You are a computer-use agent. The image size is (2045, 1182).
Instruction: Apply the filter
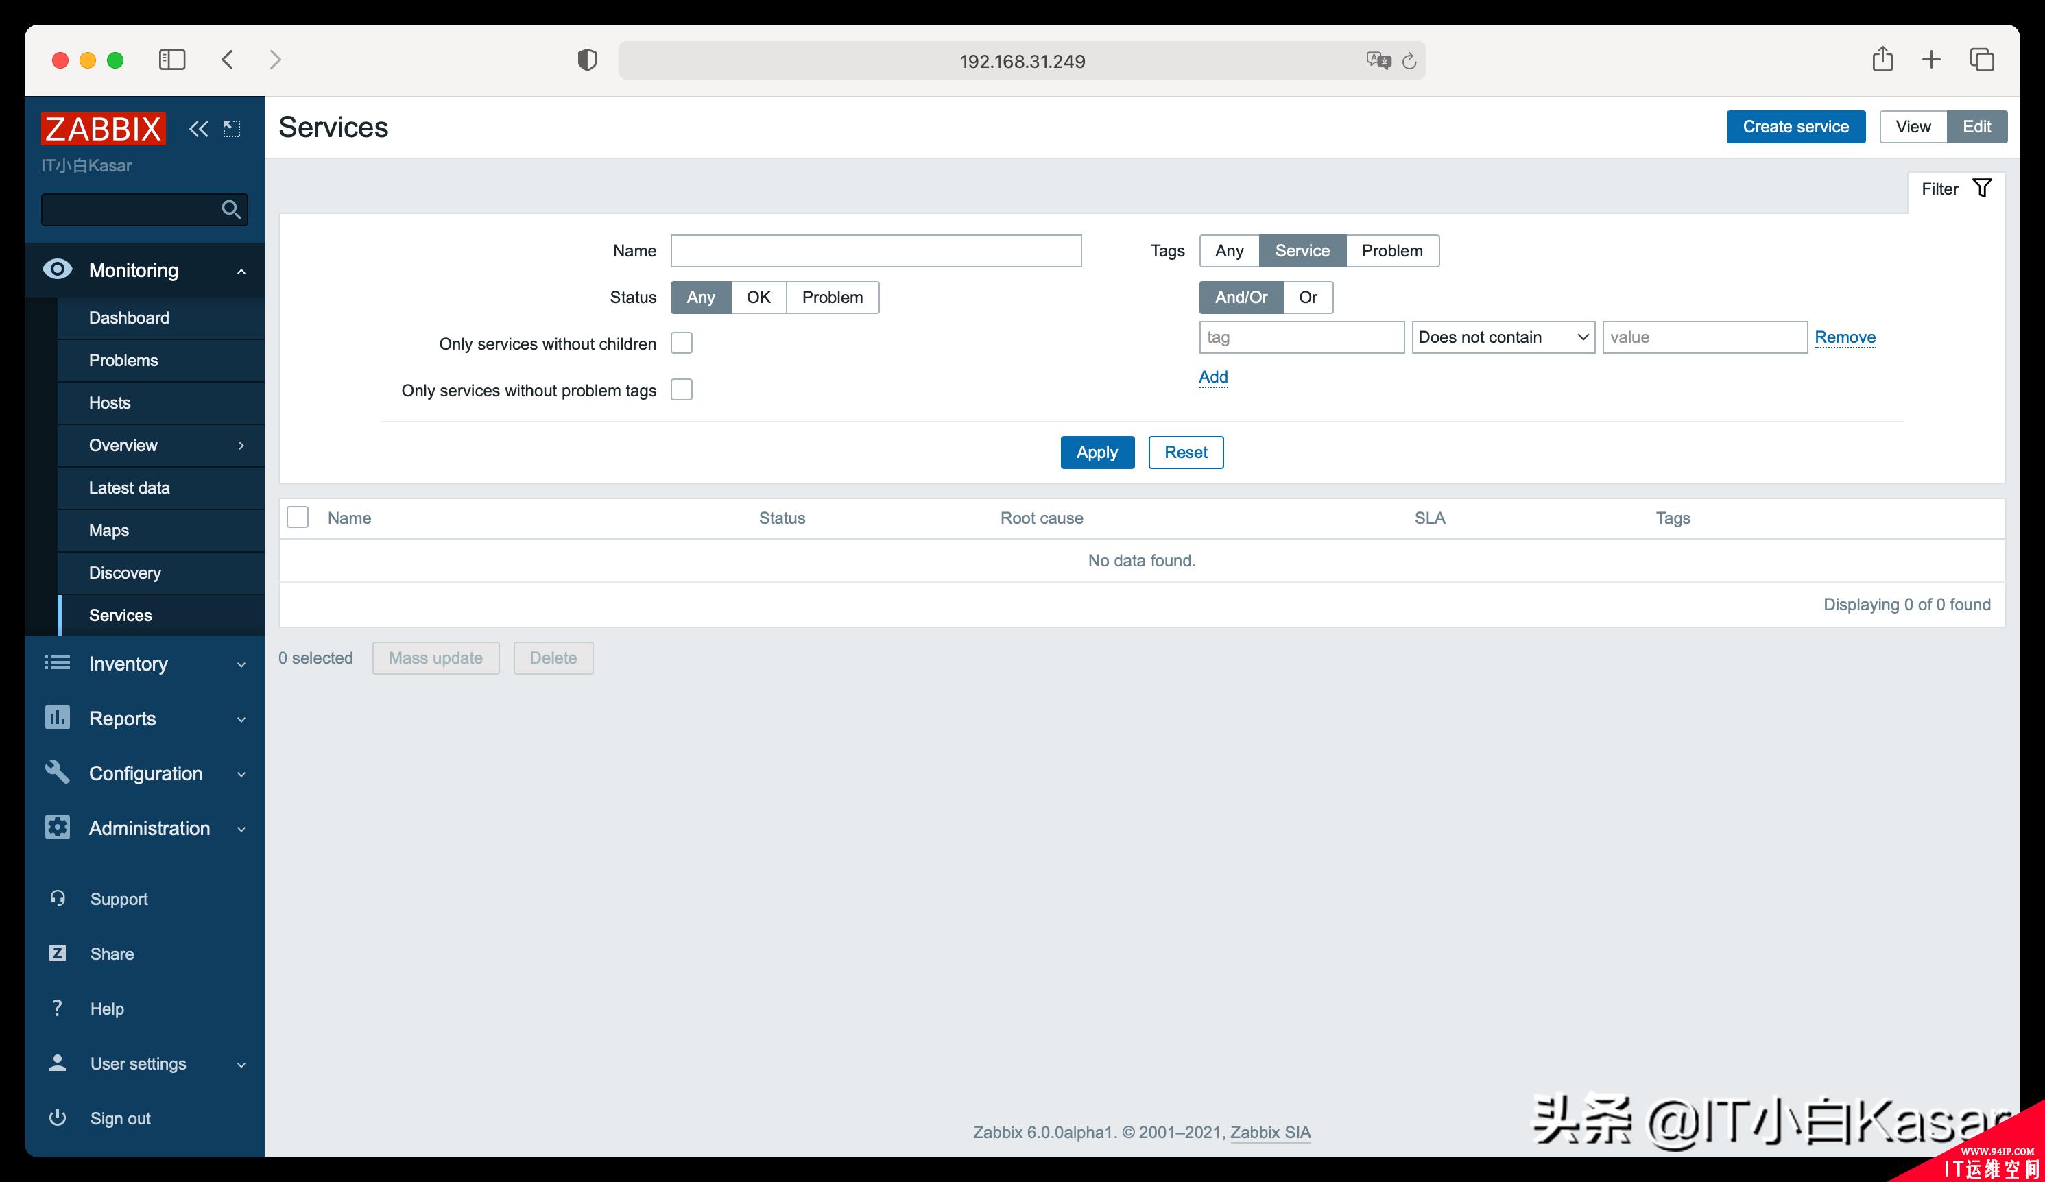1097,452
